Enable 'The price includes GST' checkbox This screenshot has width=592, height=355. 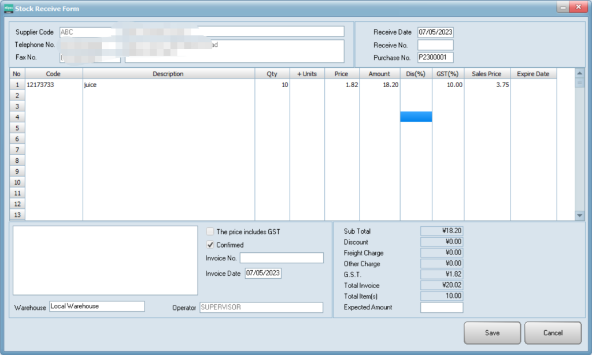pyautogui.click(x=210, y=231)
